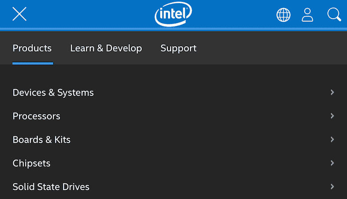The height and width of the screenshot is (199, 347).
Task: Open the language selector globe icon
Action: [x=283, y=15]
